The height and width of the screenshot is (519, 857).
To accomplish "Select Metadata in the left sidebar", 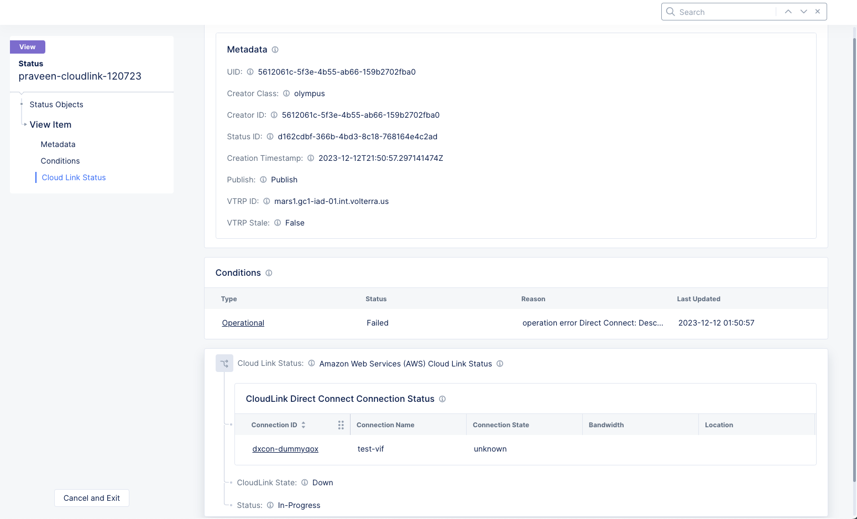I will pos(58,144).
